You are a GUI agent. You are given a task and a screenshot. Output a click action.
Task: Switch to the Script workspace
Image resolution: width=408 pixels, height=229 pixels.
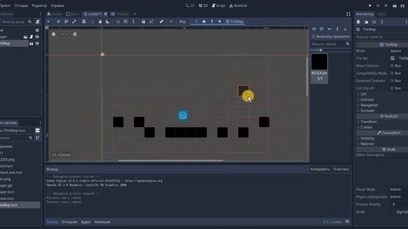[218, 6]
